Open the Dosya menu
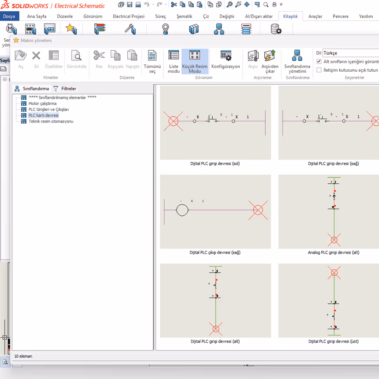This screenshot has width=379, height=379. [9, 16]
